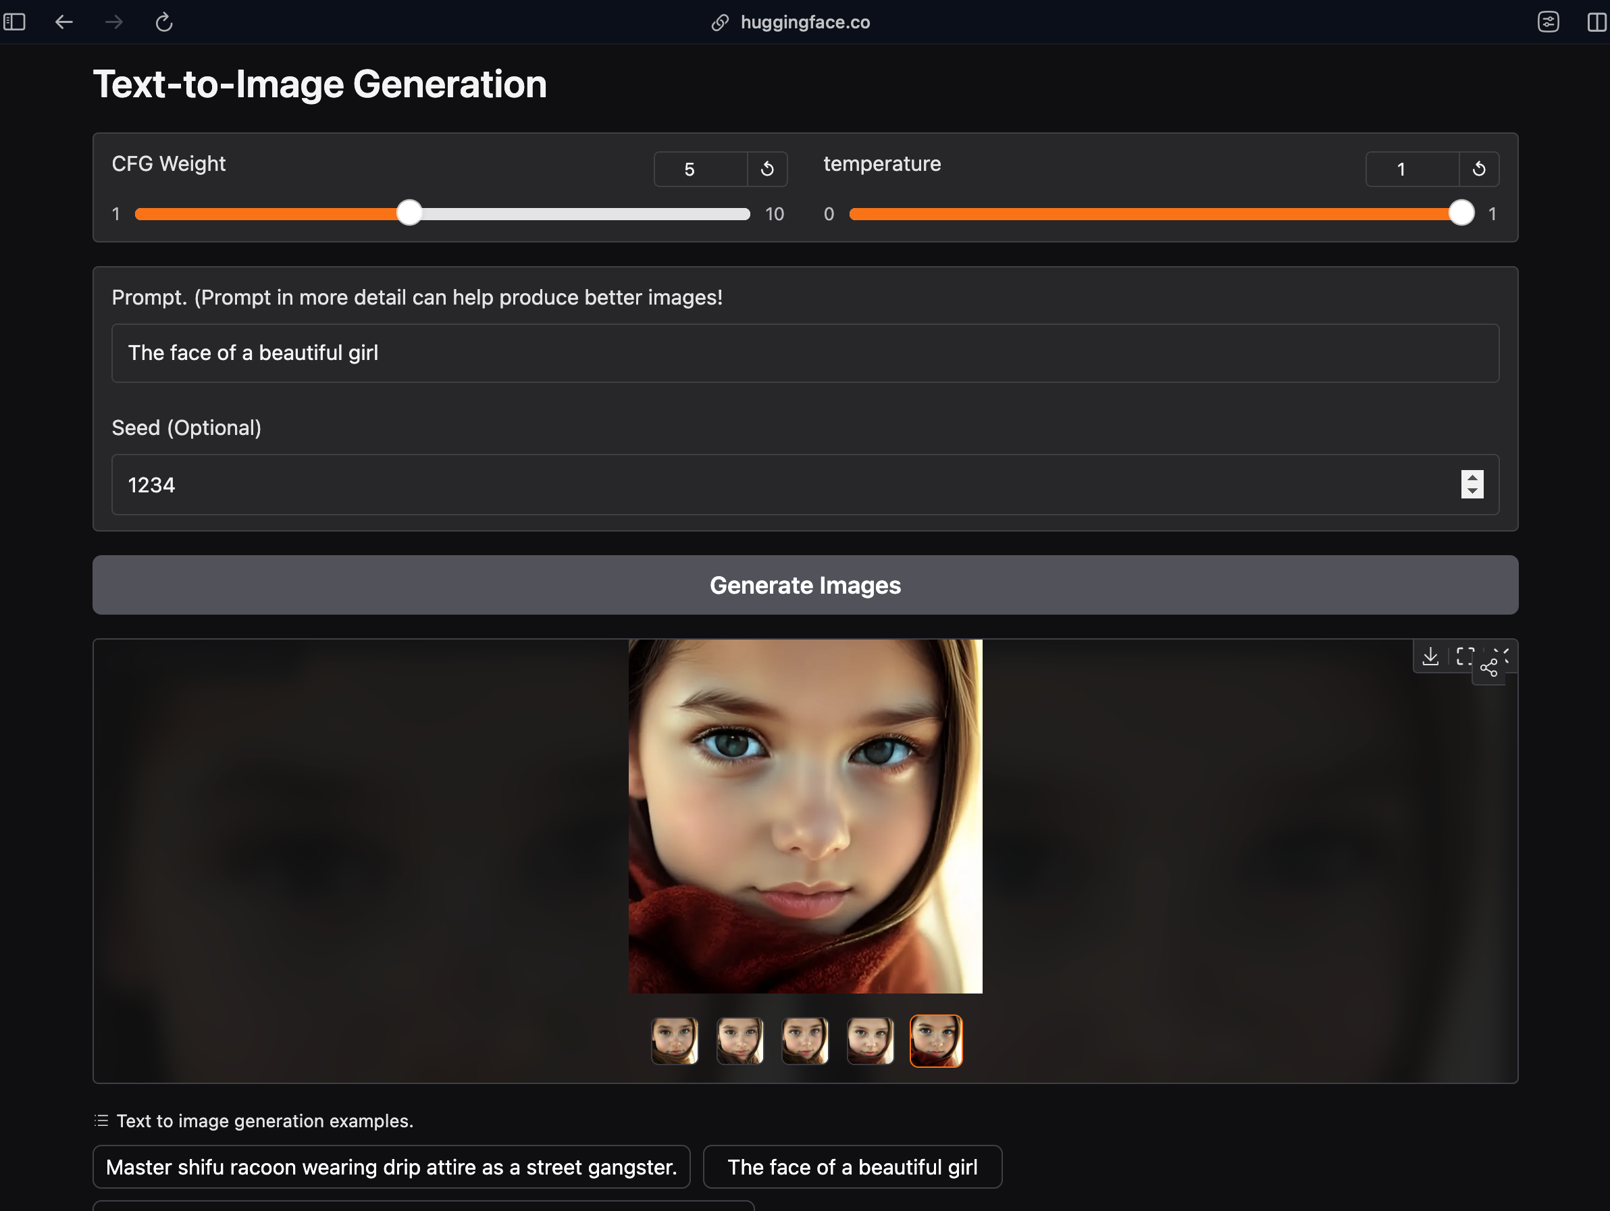The width and height of the screenshot is (1610, 1211).
Task: Click the temperature reset icon
Action: (x=1479, y=167)
